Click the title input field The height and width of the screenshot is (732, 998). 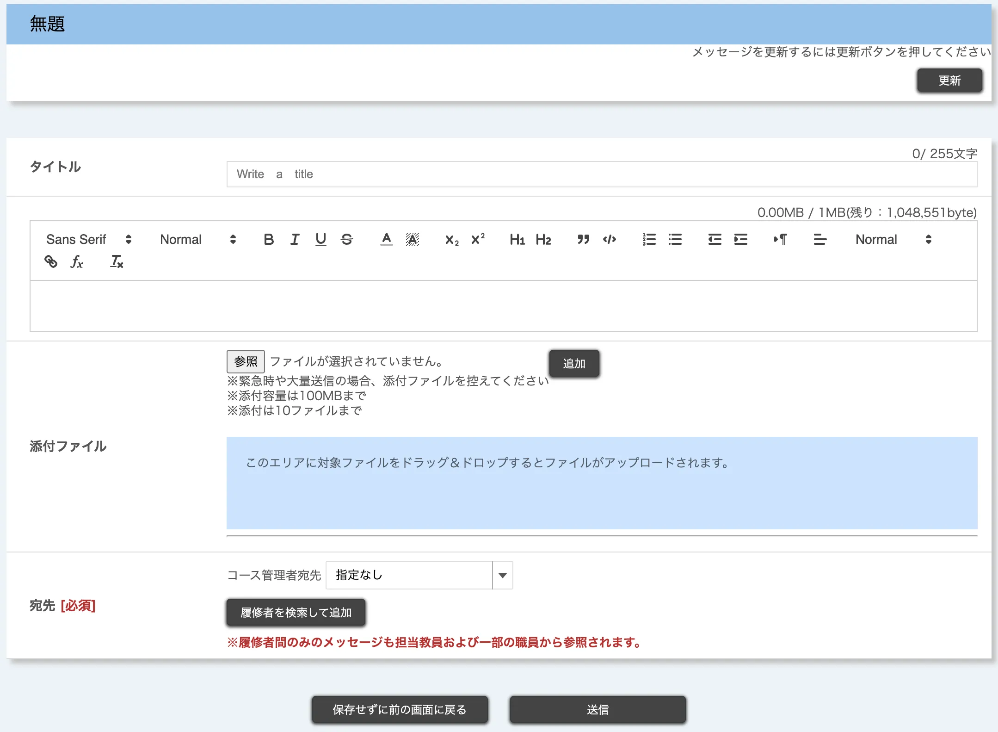click(x=601, y=174)
